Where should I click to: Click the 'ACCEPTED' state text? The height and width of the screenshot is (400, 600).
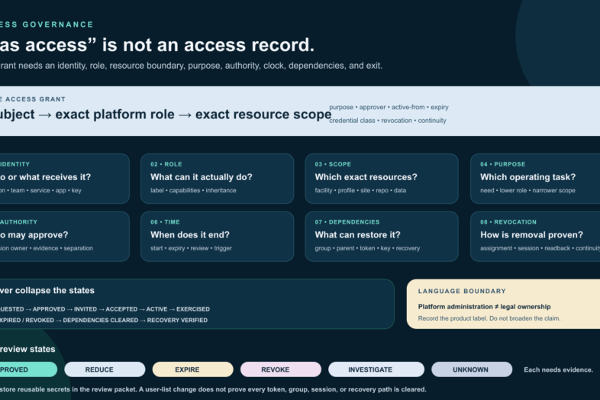(x=121, y=309)
